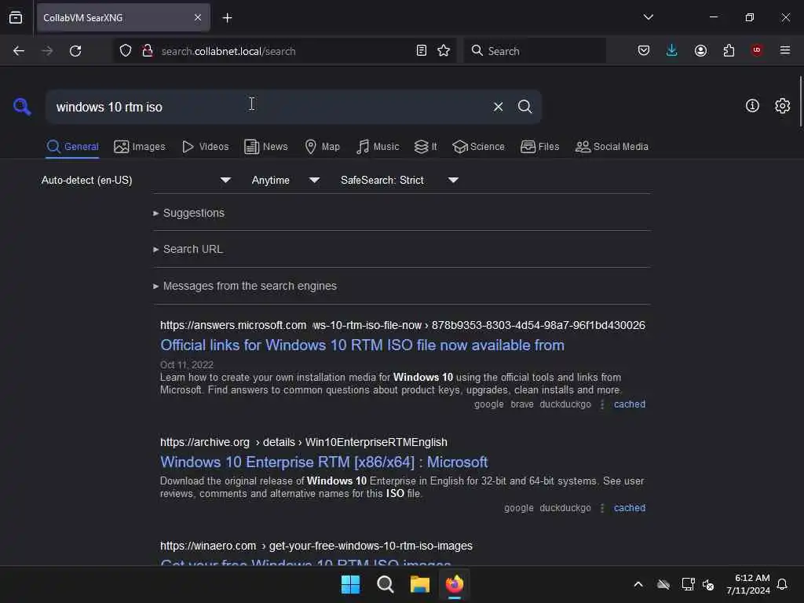
Task: Open 'Official links for Windows 10 RTM ISO' result
Action: [362, 345]
